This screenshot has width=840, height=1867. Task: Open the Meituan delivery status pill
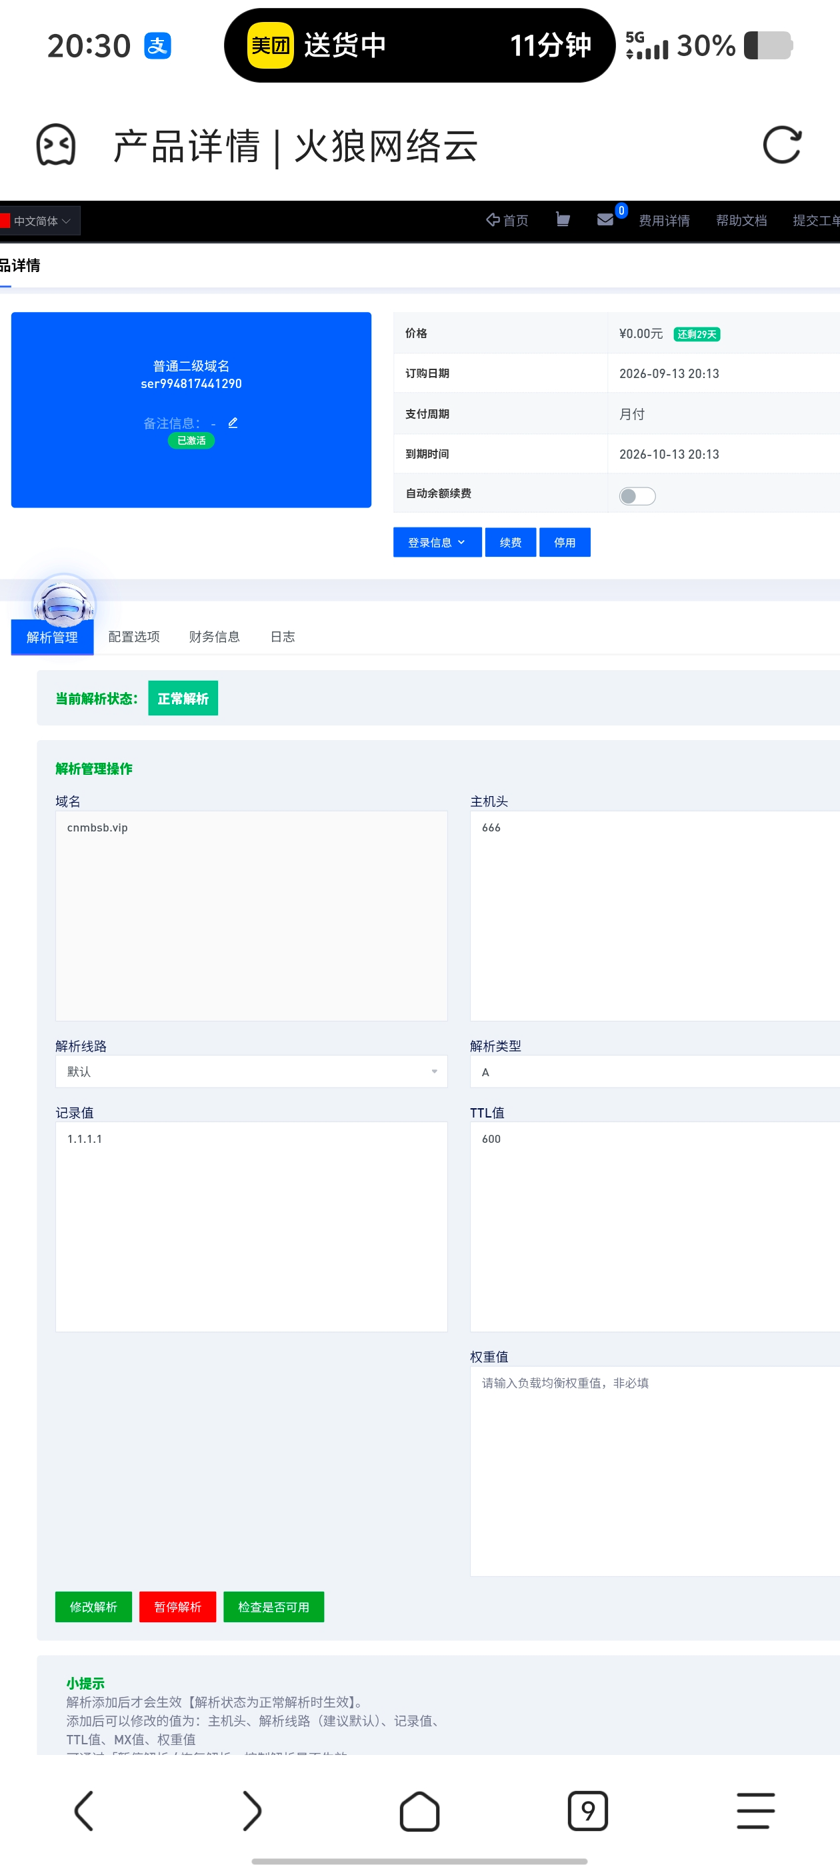[419, 45]
